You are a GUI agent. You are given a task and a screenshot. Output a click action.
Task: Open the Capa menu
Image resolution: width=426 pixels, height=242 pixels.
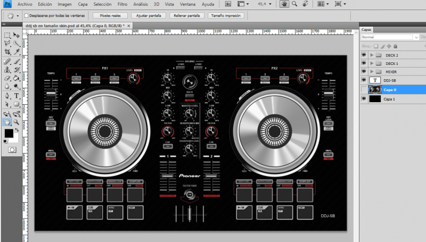click(x=83, y=4)
